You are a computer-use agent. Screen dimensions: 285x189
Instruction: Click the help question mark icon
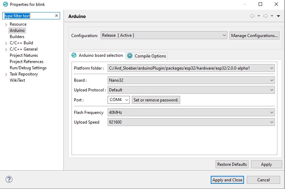[9, 179]
